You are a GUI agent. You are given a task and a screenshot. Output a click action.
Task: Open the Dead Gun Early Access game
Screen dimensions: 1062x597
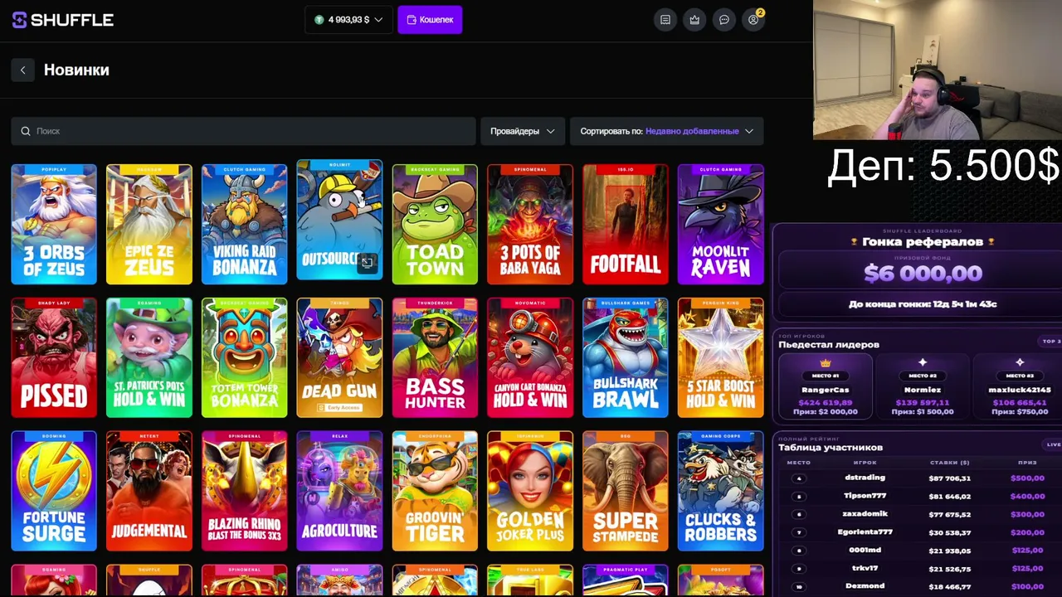339,357
